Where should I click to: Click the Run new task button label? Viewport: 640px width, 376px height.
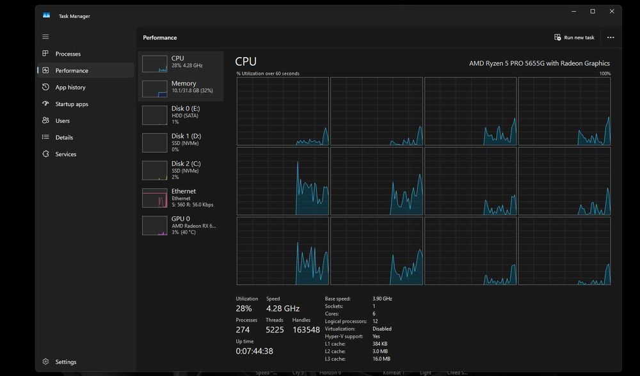click(579, 38)
